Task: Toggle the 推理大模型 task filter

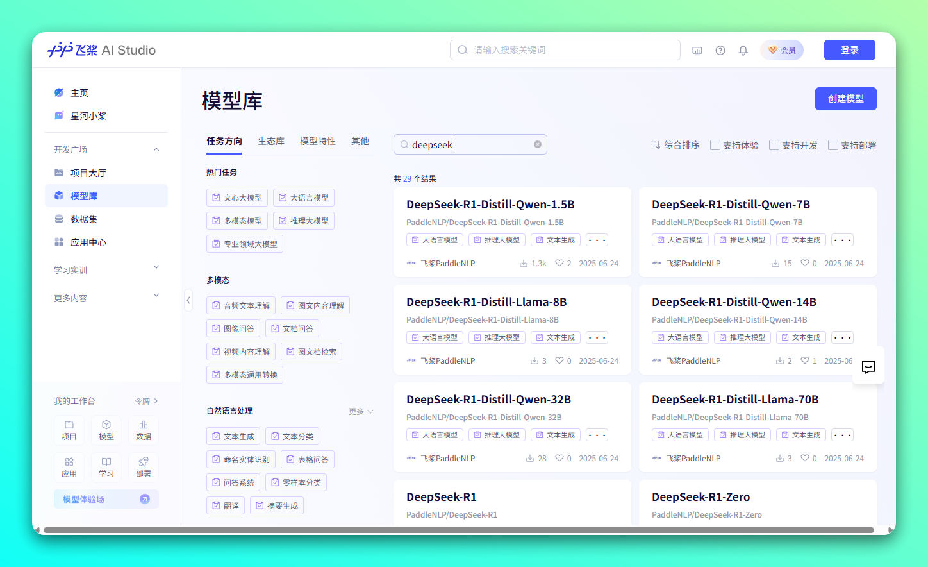Action: tap(304, 221)
